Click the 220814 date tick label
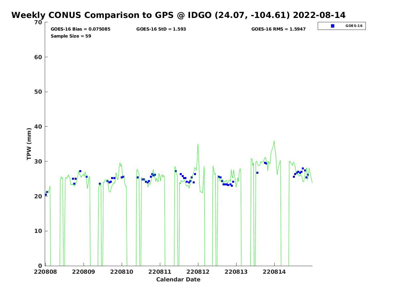398x299 pixels. tap(274, 272)
